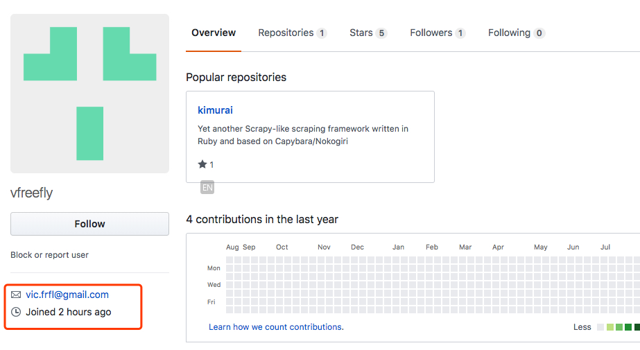Click the Following count badge 0
The image size is (640, 350).
click(x=539, y=33)
